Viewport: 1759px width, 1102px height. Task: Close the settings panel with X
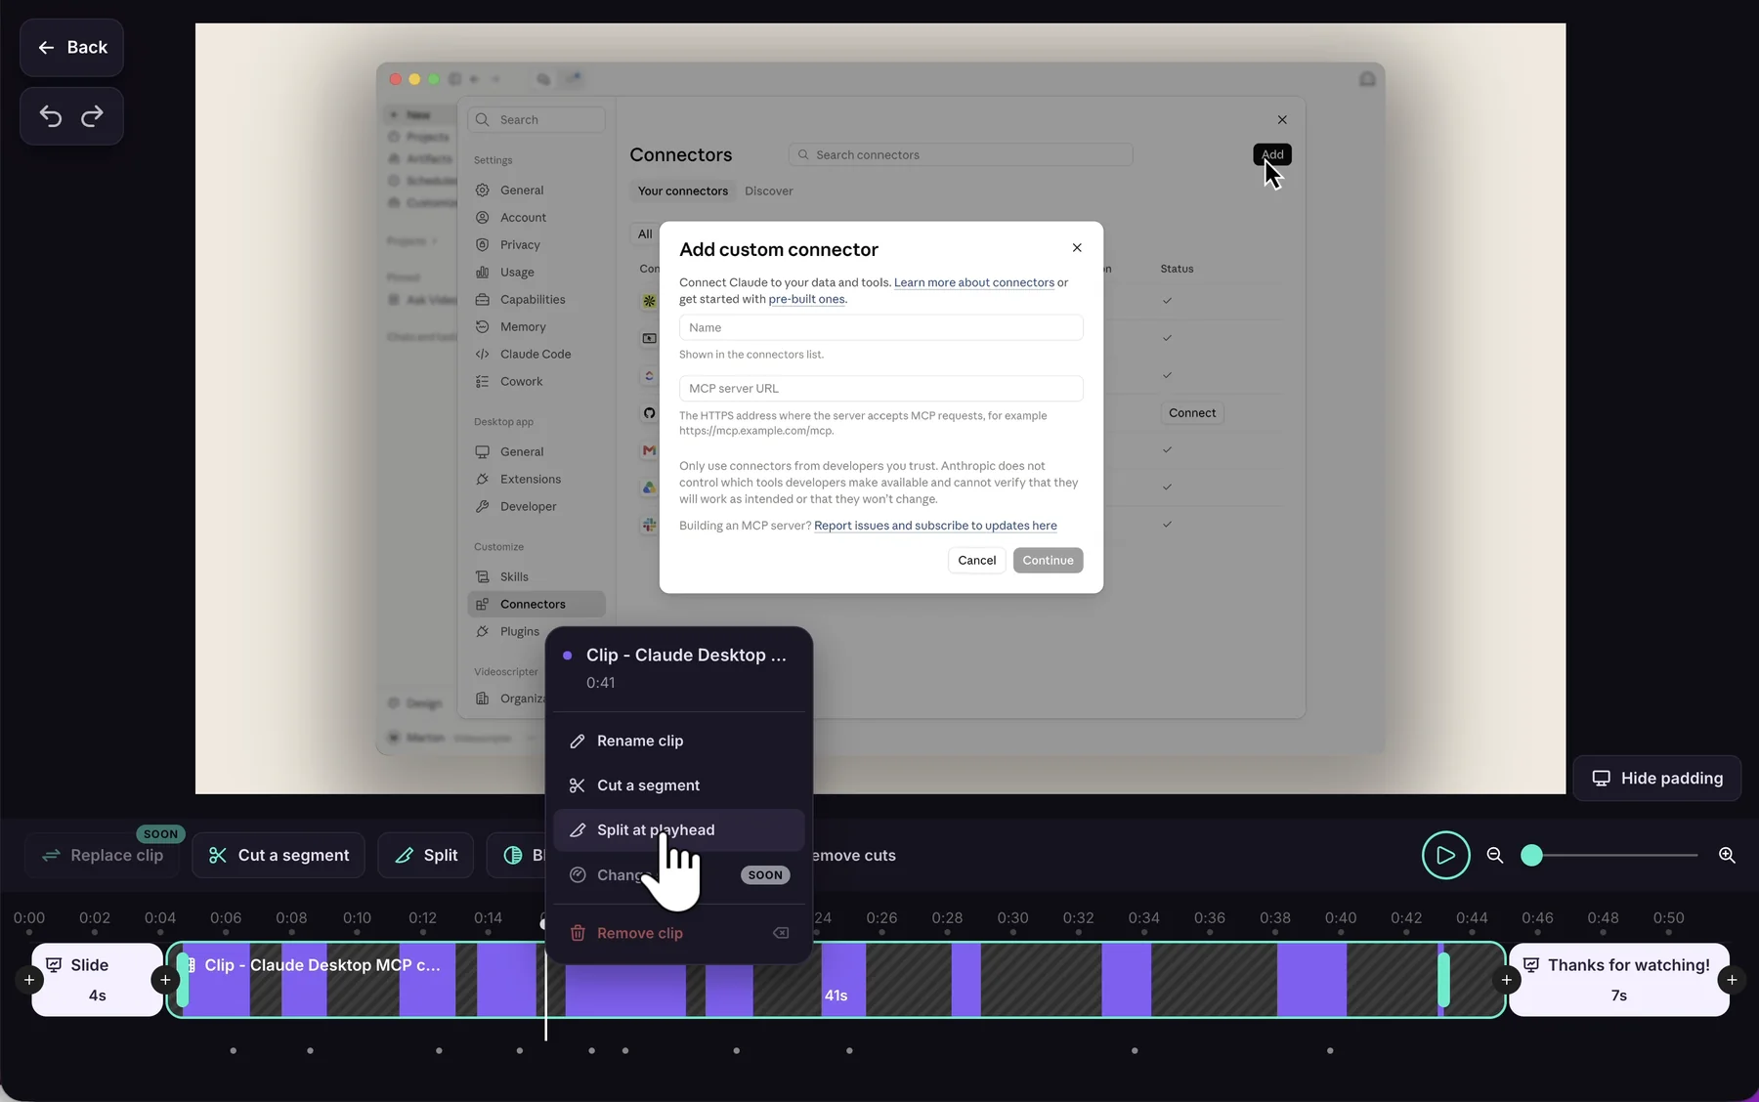[x=1282, y=119]
